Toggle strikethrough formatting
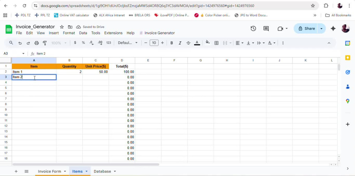Viewport: 355px width, 176px height. point(189,43)
